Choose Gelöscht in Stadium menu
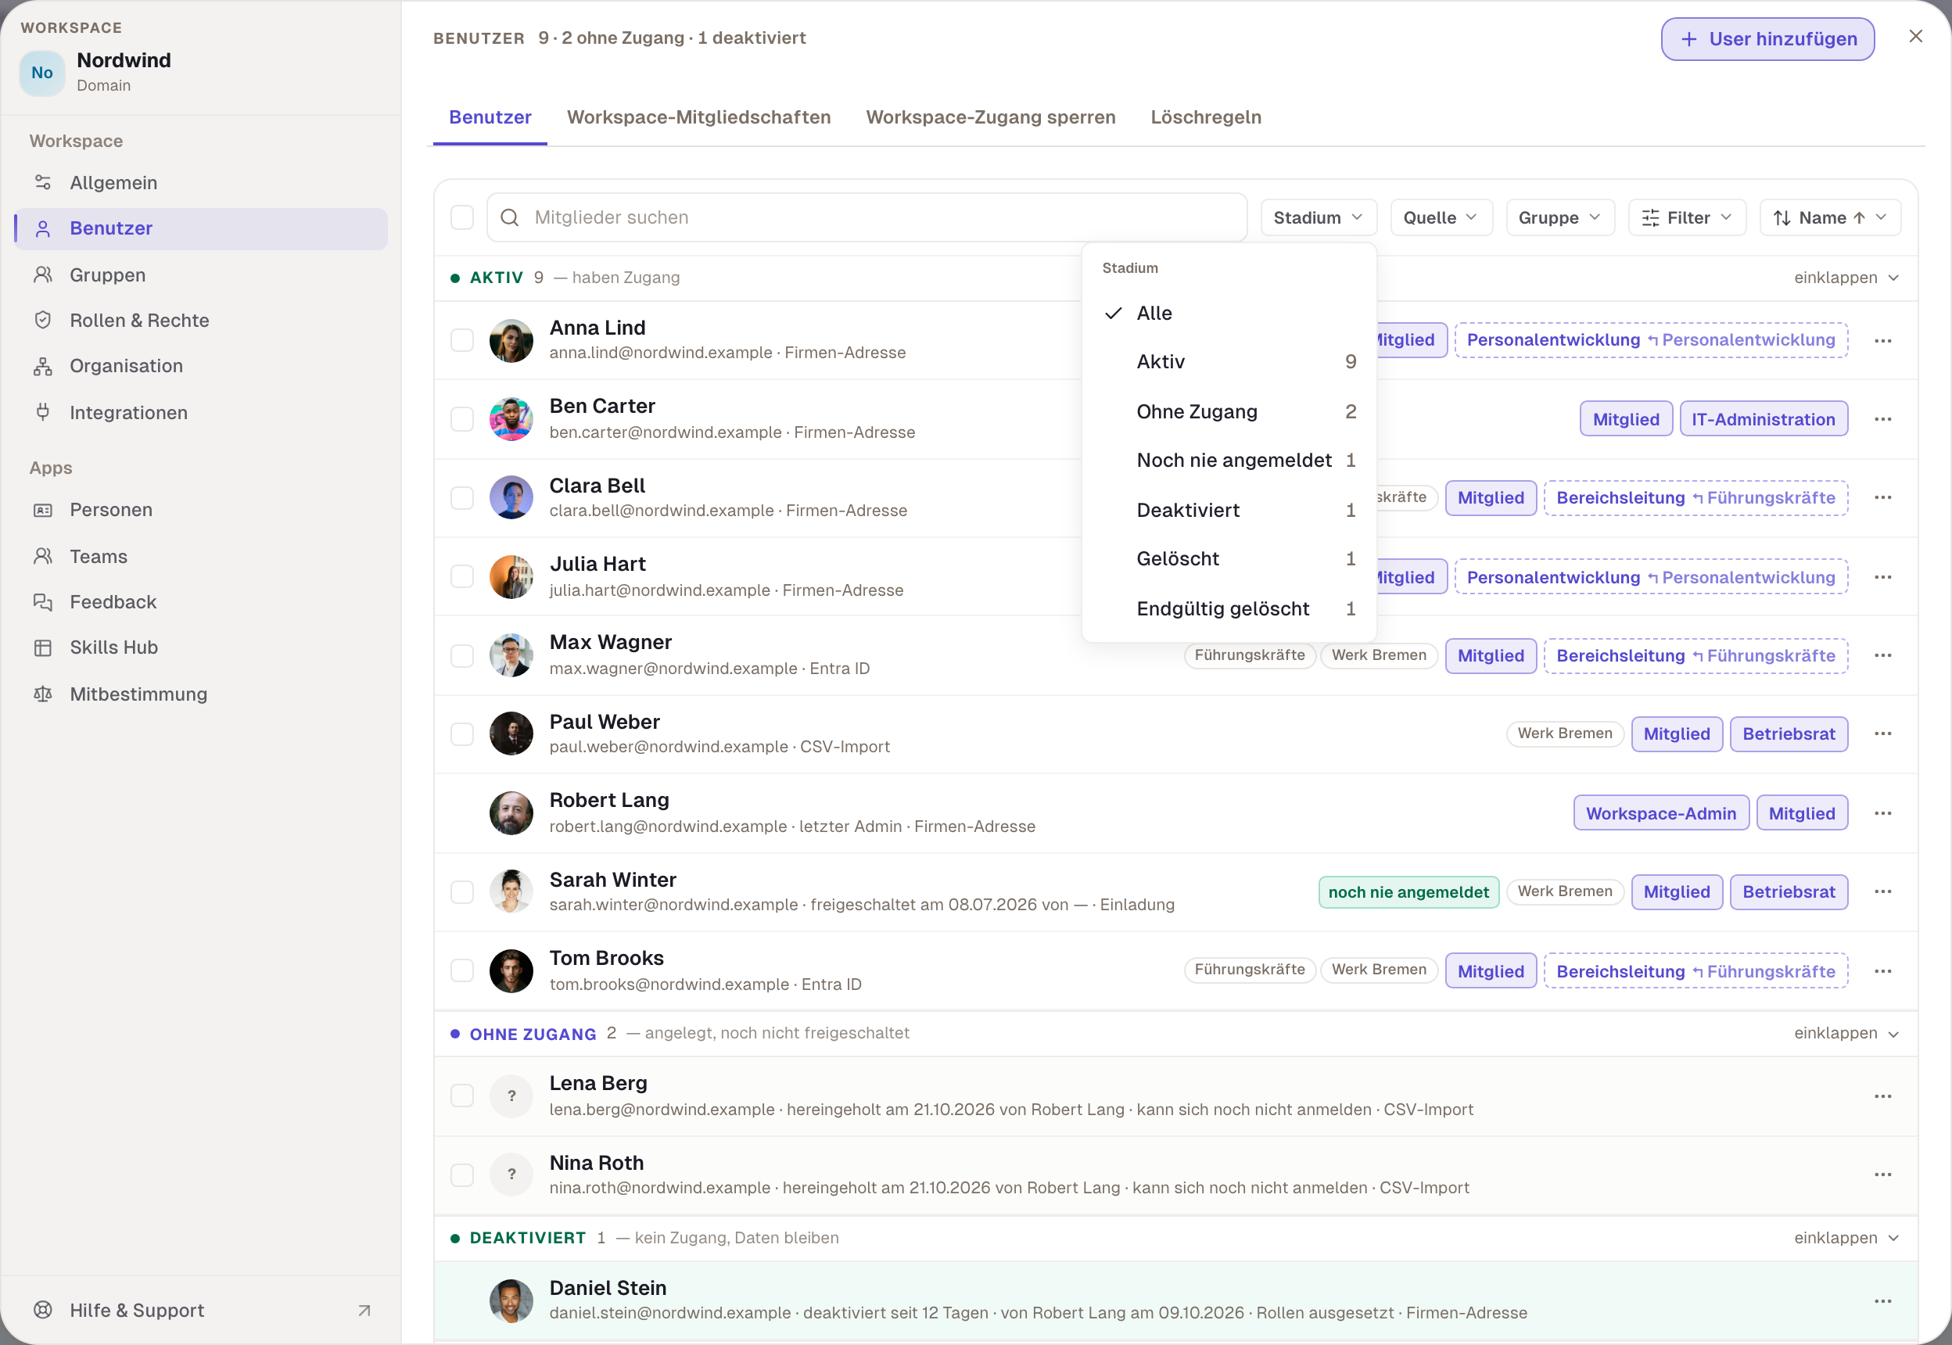 pyautogui.click(x=1229, y=559)
